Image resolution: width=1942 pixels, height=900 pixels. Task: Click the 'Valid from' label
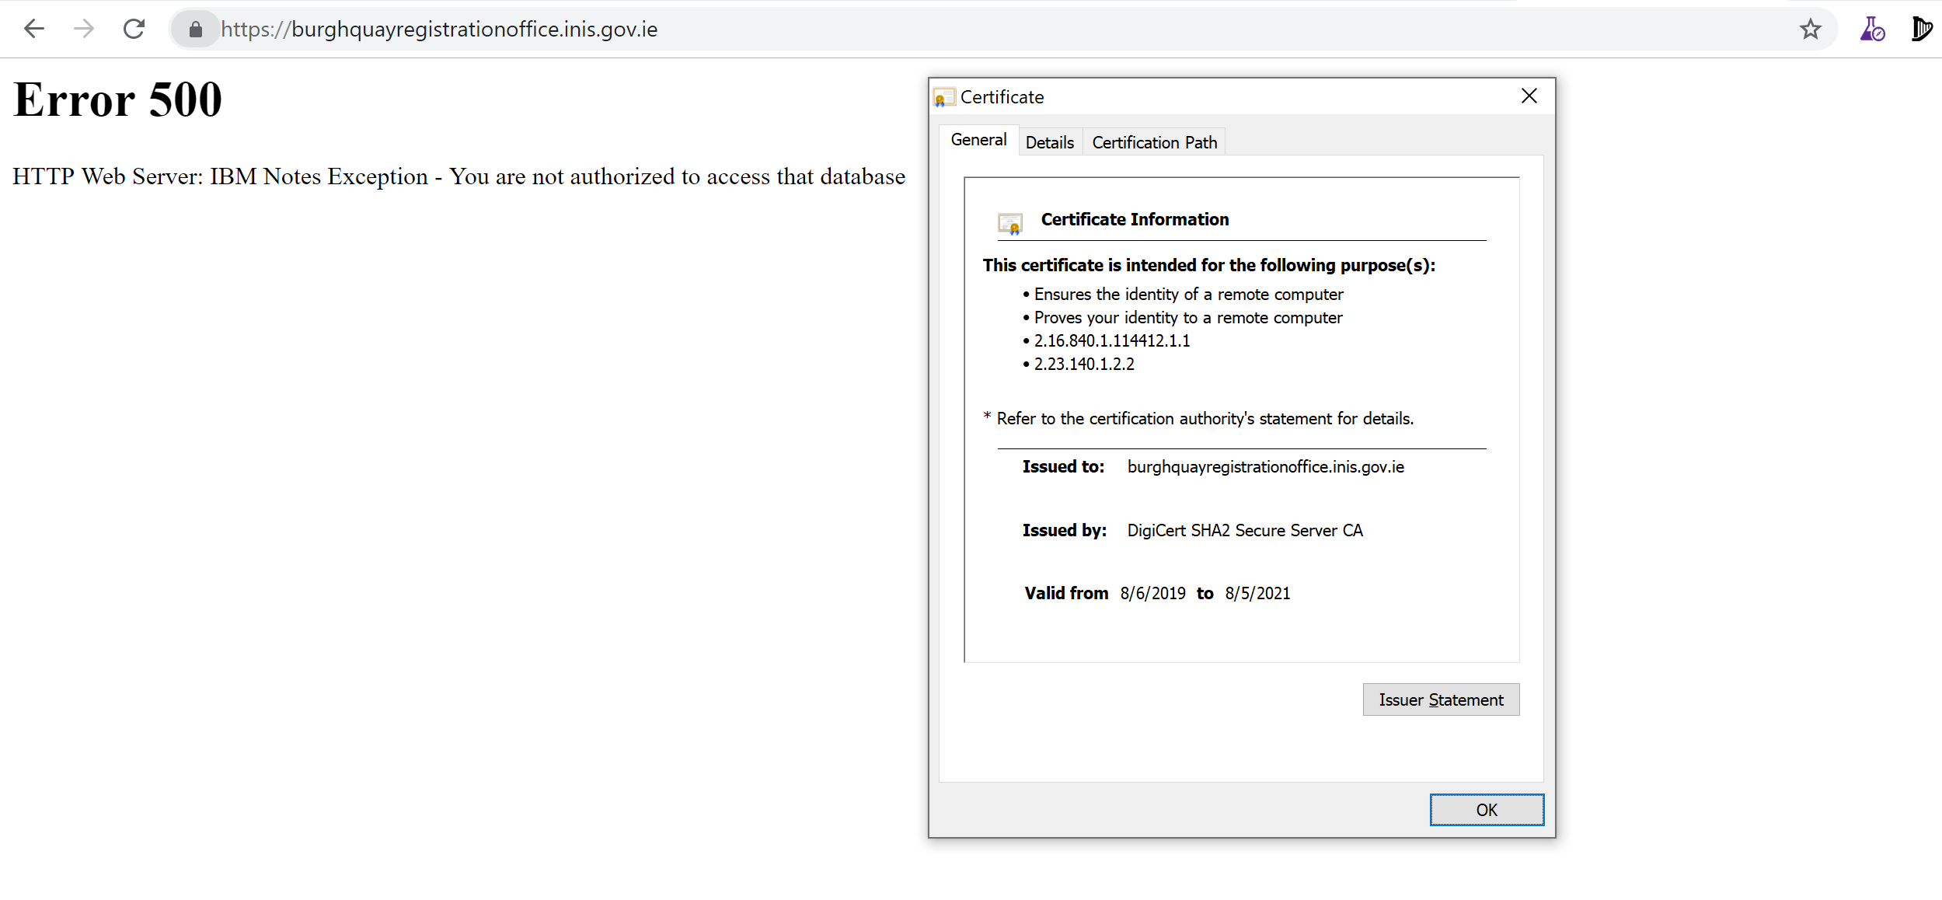(1066, 594)
